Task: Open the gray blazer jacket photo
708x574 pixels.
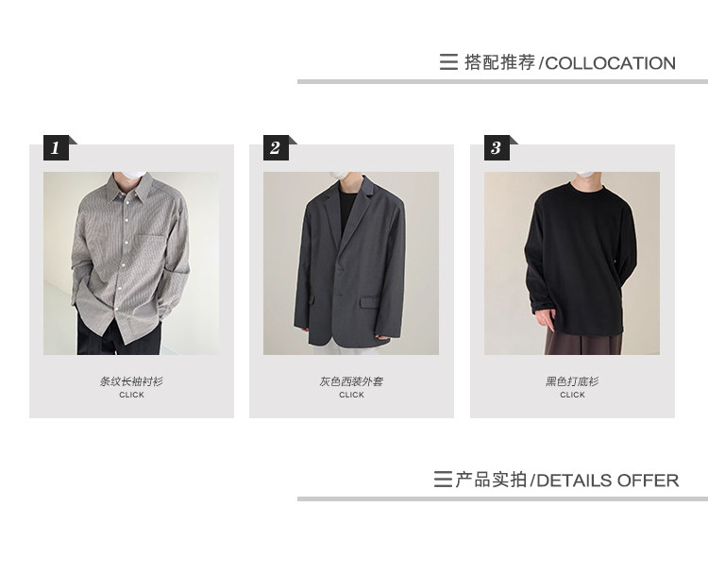Action: point(351,262)
